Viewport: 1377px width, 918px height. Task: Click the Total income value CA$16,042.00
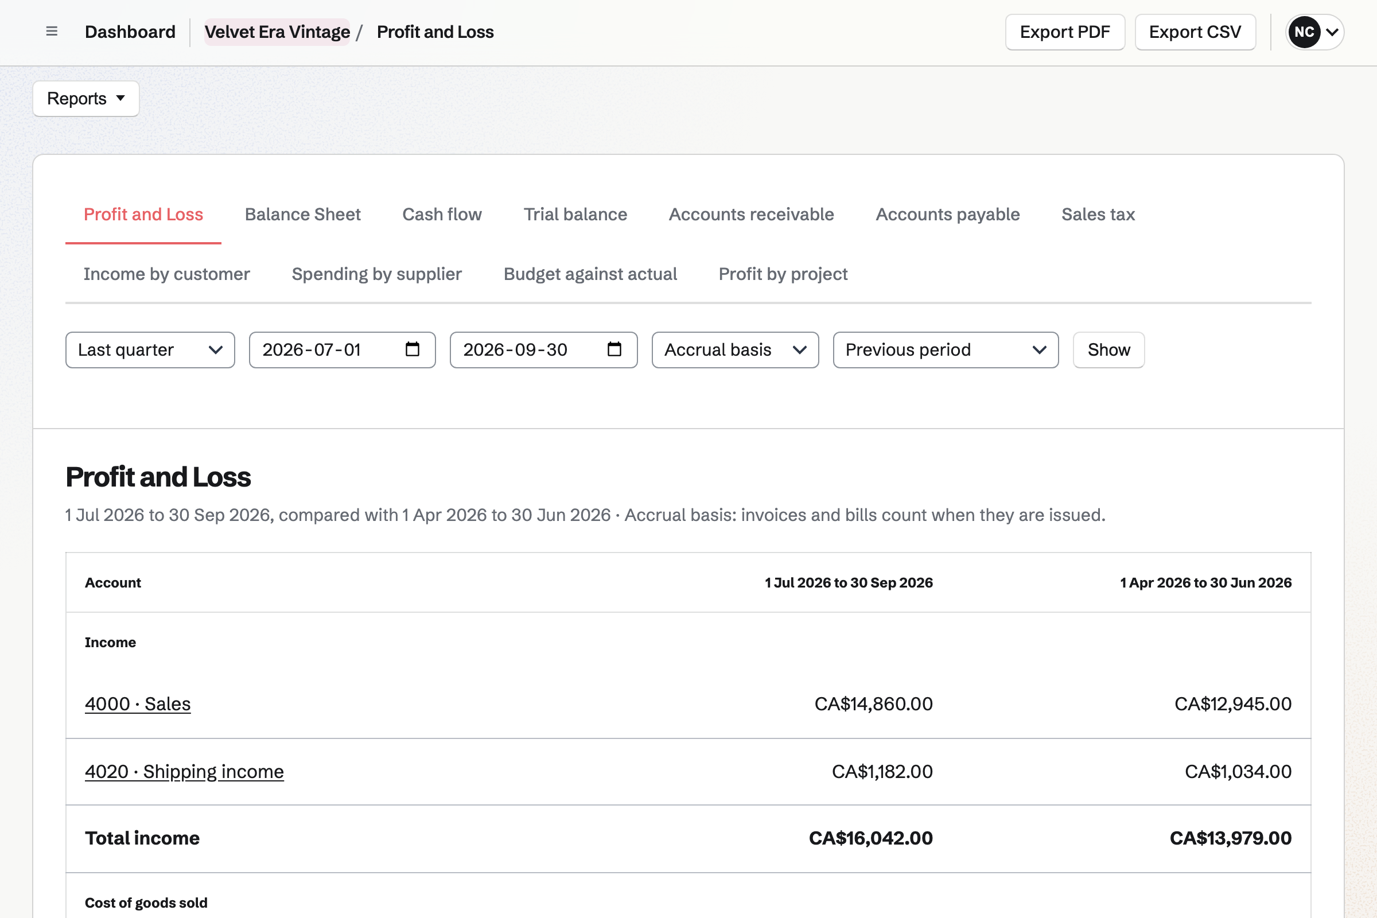pyautogui.click(x=870, y=838)
